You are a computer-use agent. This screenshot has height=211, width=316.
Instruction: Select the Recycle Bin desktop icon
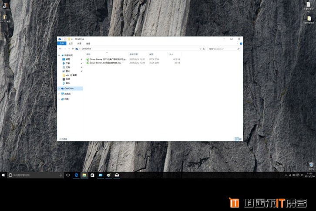(x=311, y=166)
